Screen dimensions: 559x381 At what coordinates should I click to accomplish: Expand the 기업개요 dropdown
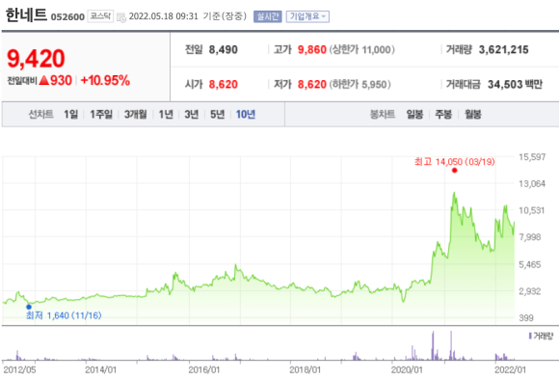tap(307, 16)
